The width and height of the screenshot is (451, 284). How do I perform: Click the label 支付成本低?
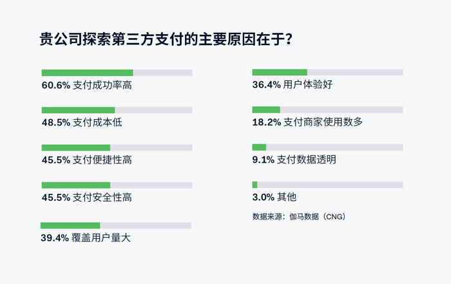97,123
